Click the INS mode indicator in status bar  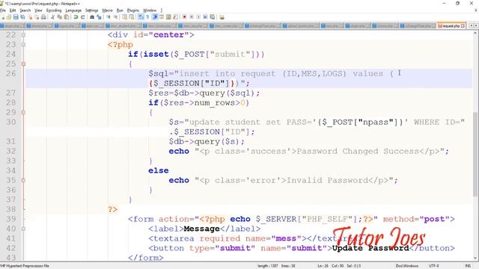tap(468, 266)
